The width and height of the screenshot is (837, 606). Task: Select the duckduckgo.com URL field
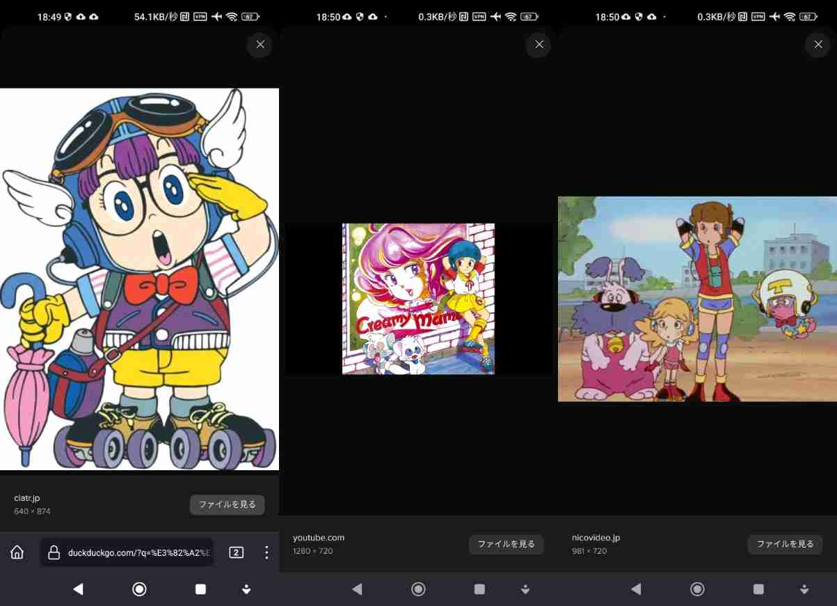138,553
